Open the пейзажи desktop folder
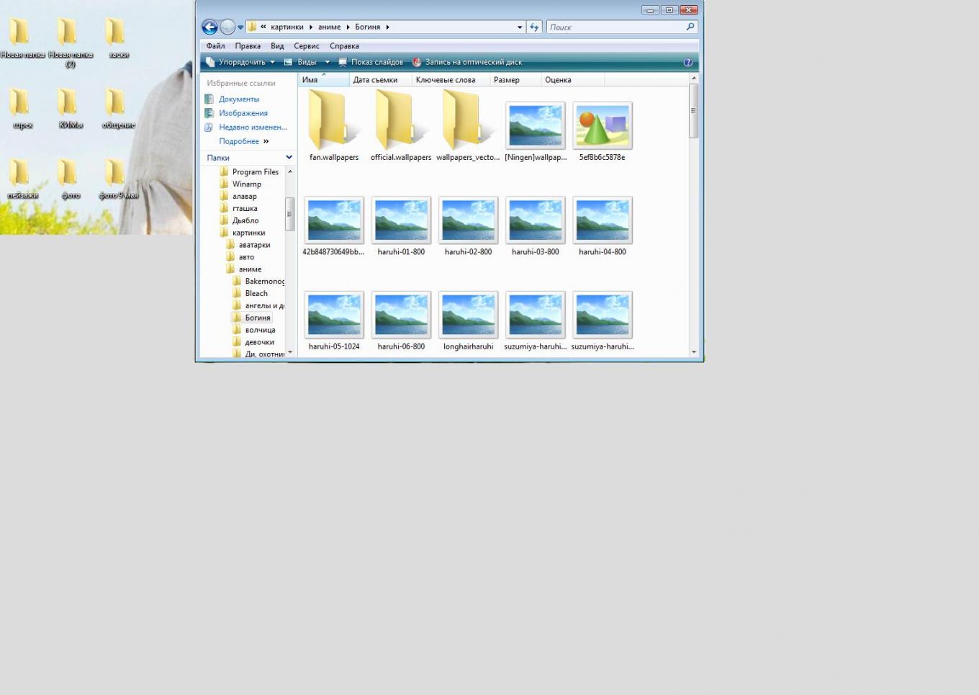Viewport: 979px width, 695px height. click(x=22, y=175)
